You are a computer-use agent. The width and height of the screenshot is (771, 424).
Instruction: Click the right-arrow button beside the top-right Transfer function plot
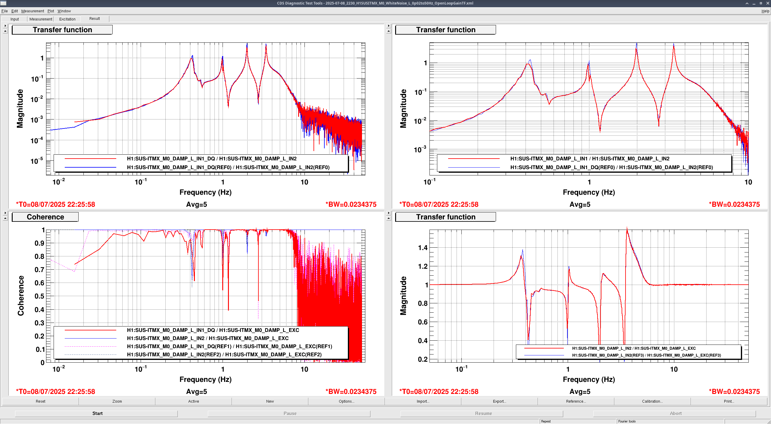pyautogui.click(x=389, y=26)
